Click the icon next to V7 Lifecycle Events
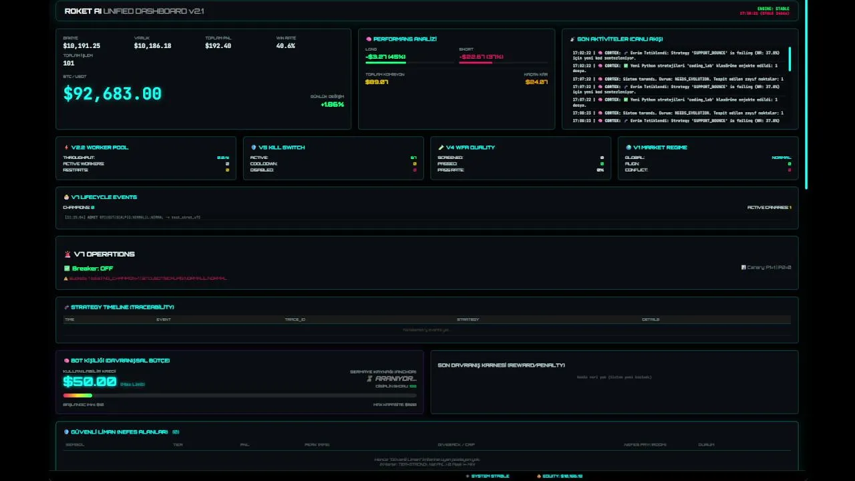The width and height of the screenshot is (855, 481). pyautogui.click(x=66, y=197)
